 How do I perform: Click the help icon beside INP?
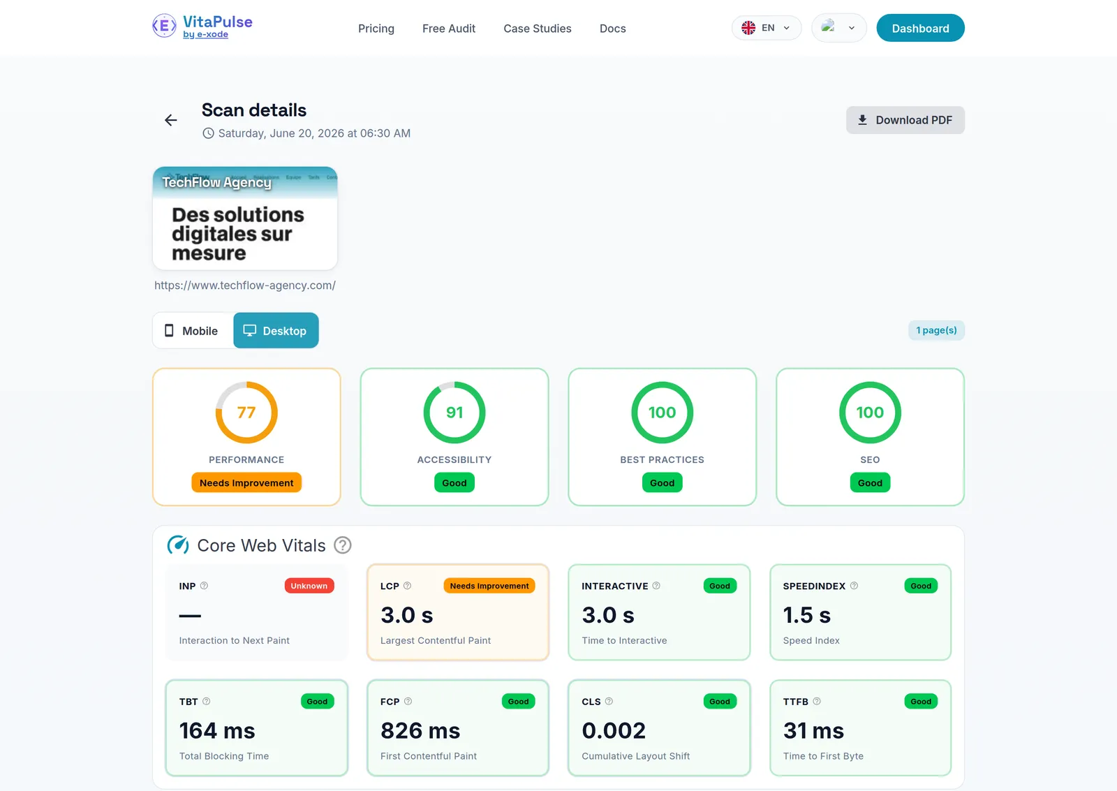(204, 586)
